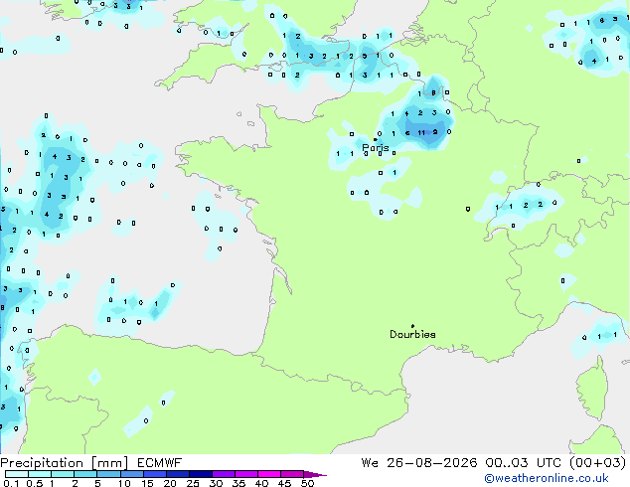This screenshot has width=630, height=487.
Task: Pick the 0.1–0.5 mm legend swatch
Action: (x=17, y=474)
